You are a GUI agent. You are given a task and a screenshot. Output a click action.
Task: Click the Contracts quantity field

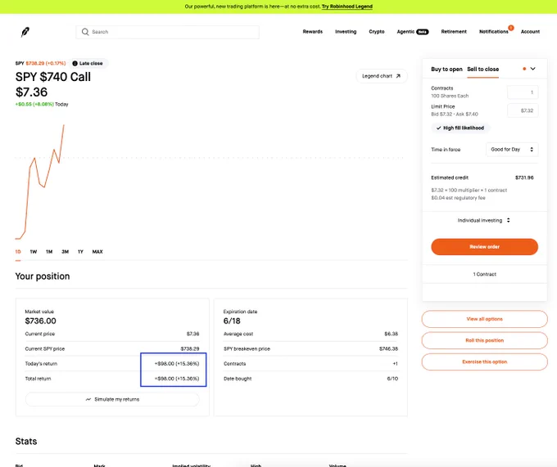[x=523, y=92]
